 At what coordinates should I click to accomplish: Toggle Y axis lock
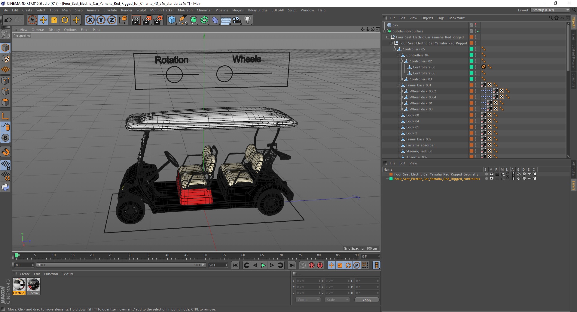click(x=101, y=20)
